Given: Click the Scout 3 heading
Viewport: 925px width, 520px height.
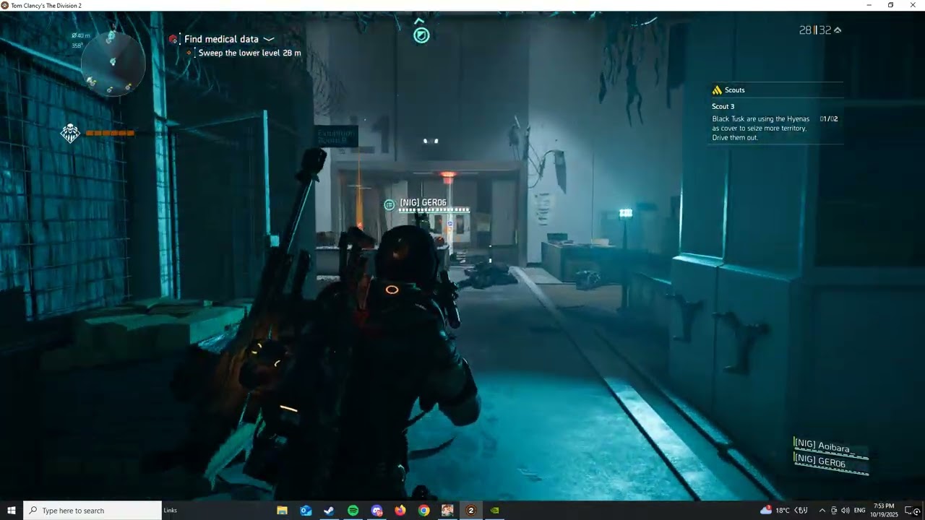Looking at the screenshot, I should [x=723, y=106].
